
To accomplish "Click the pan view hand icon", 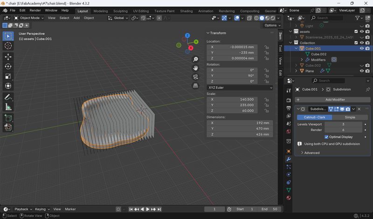I will (x=195, y=68).
